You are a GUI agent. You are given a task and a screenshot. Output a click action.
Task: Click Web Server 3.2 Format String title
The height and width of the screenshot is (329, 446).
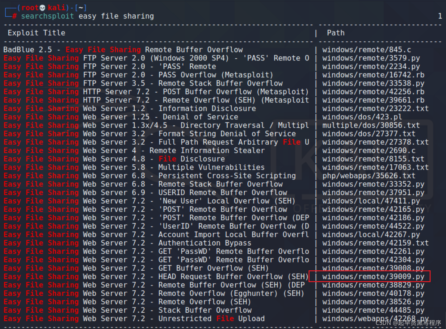pos(149,134)
